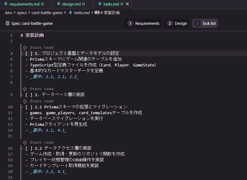247x180 pixels.
Task: Click line number 3 in gutter
Action: (11, 54)
